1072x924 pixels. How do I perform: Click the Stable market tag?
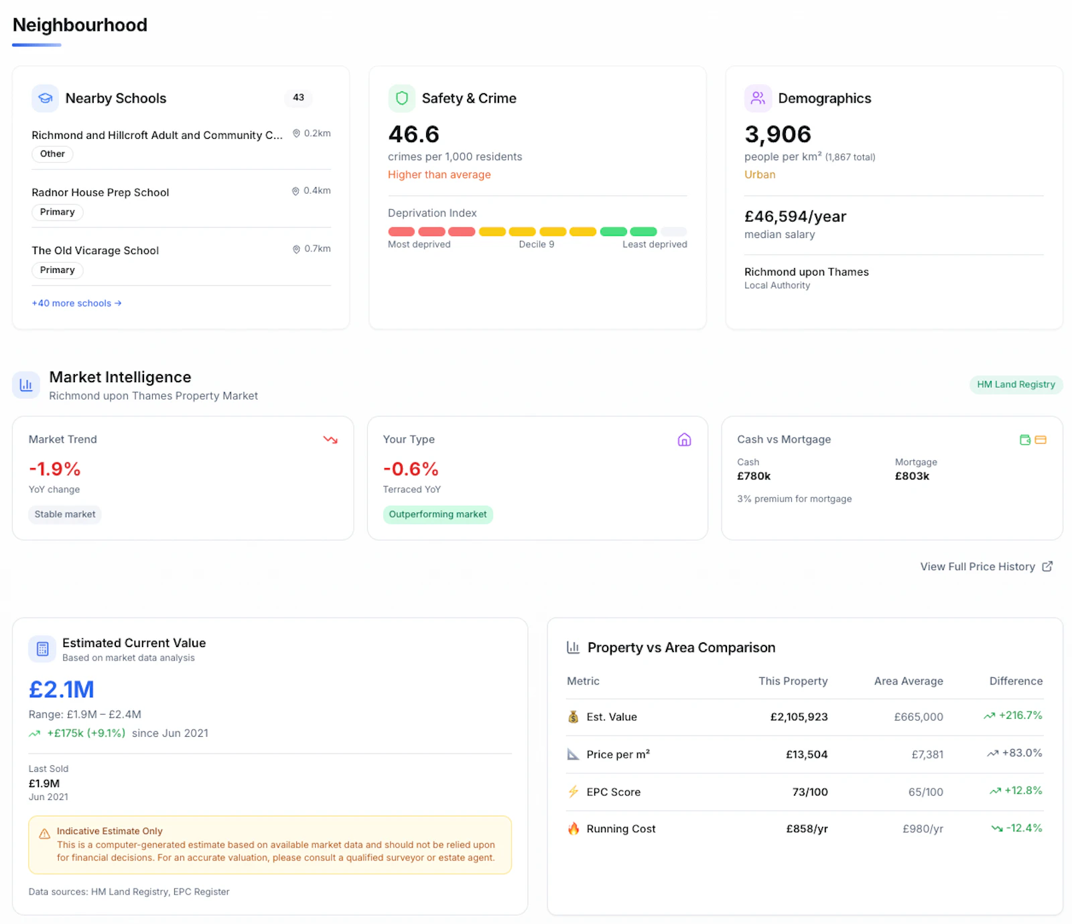tap(65, 514)
